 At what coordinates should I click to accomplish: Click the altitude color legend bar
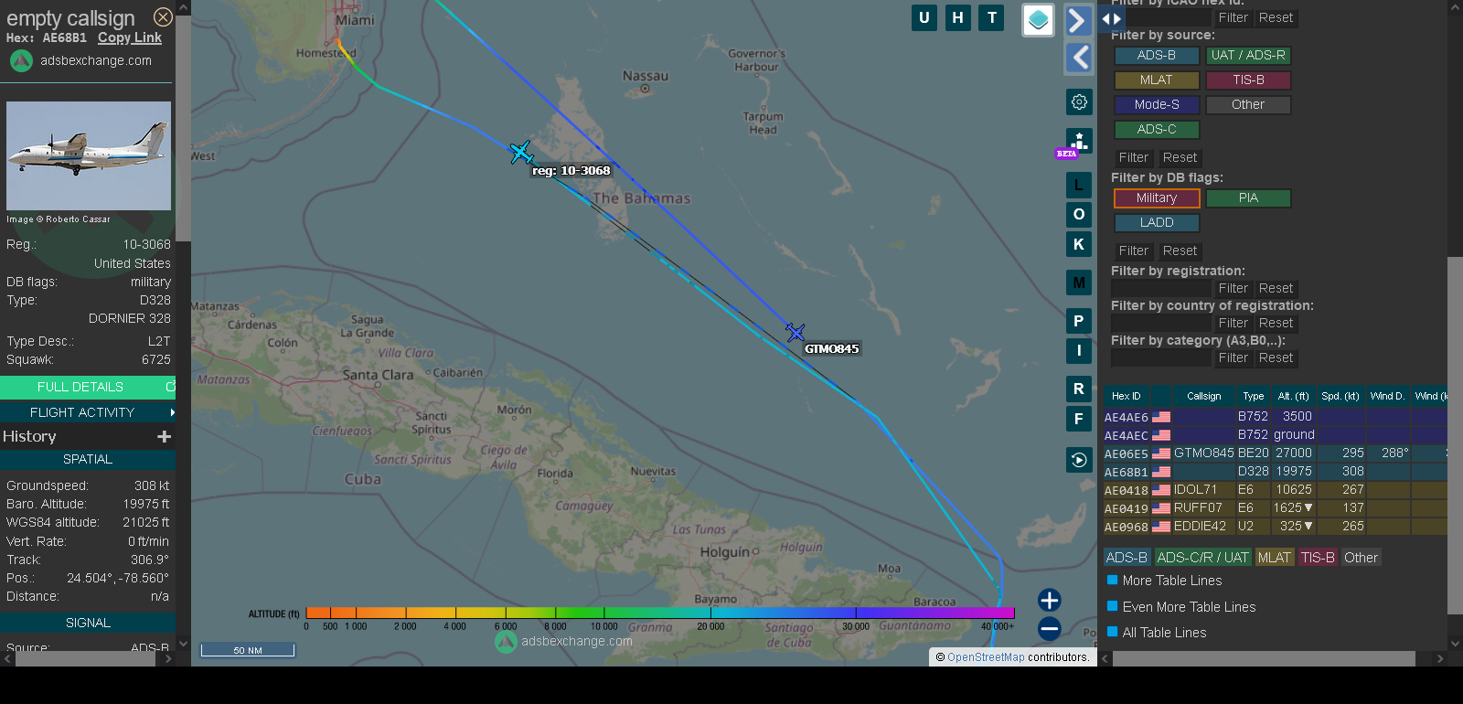[660, 613]
